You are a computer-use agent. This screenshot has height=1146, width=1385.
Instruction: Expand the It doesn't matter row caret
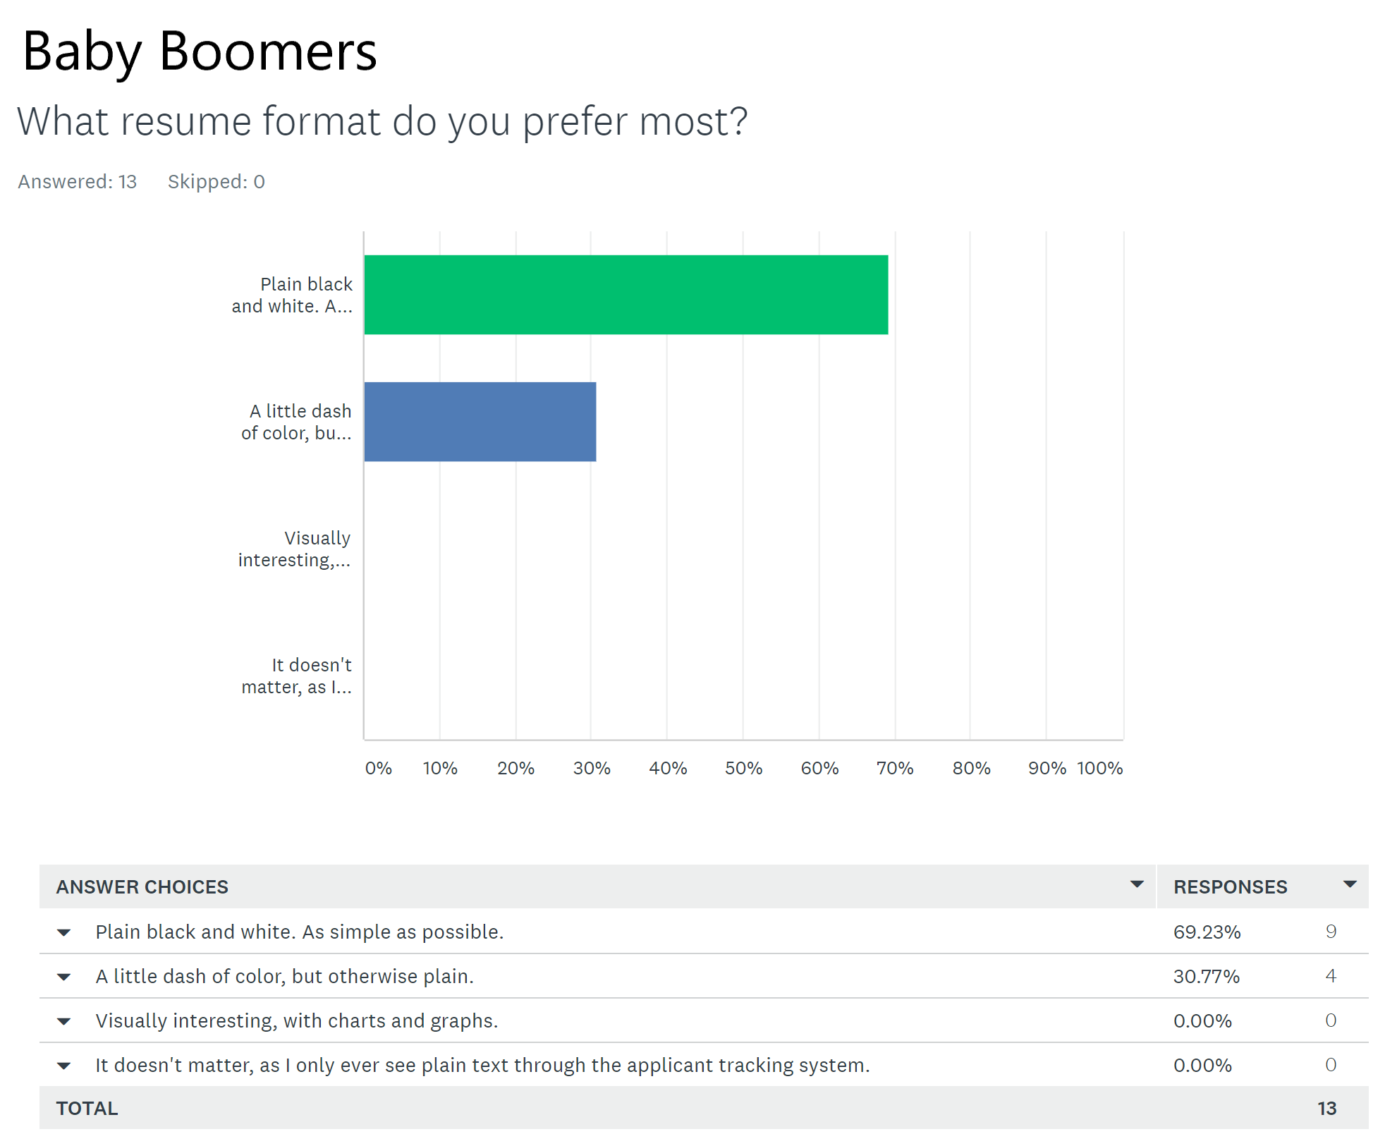tap(64, 1066)
